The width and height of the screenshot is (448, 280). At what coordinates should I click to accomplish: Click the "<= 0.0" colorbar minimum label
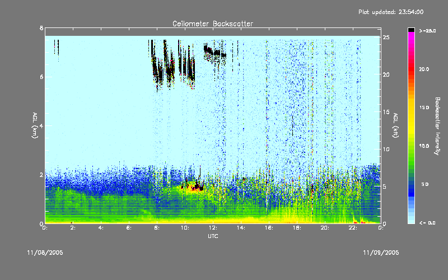427,223
